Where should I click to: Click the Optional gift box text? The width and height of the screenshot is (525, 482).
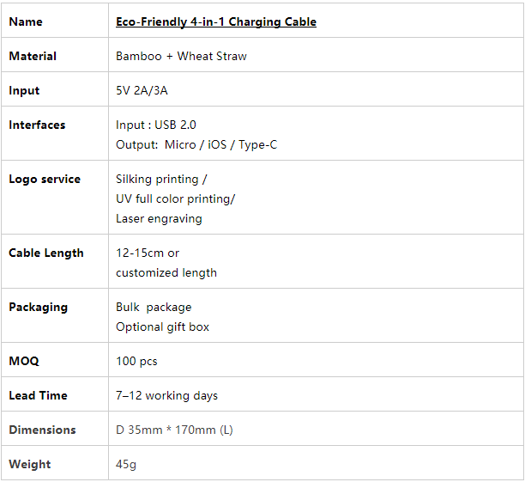pyautogui.click(x=162, y=327)
